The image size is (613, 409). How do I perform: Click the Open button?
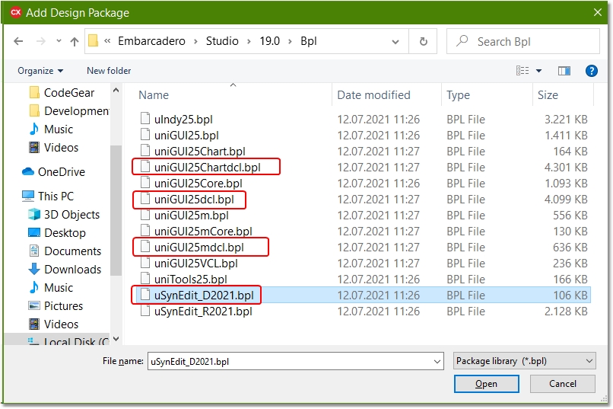click(x=486, y=384)
